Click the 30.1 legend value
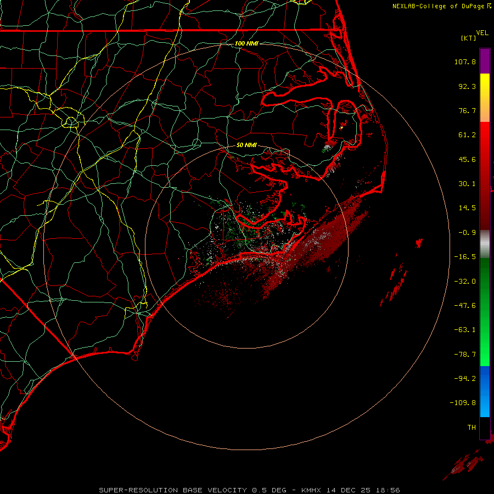This screenshot has height=494, width=494. click(467, 184)
